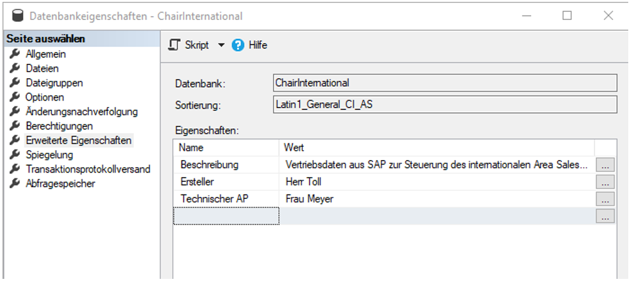The height and width of the screenshot is (282, 632).
Task: Open the blue Hilfe question-mark icon
Action: (238, 45)
